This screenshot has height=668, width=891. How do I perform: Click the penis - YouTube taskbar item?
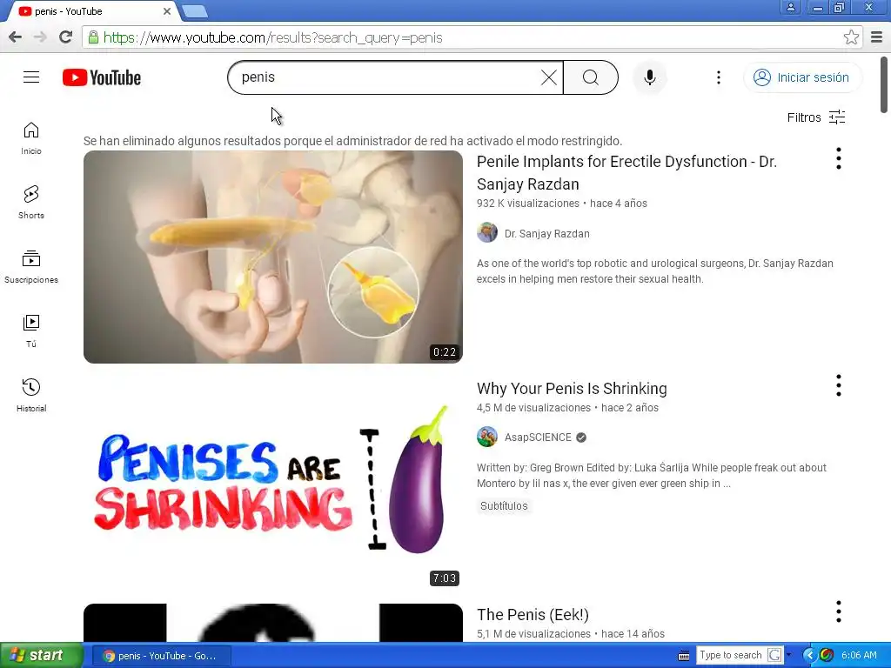click(x=161, y=656)
